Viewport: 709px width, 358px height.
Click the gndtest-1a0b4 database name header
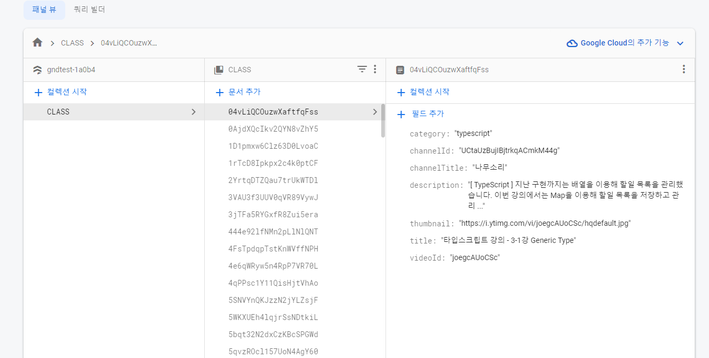[x=71, y=70]
